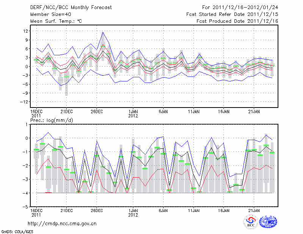Open the cmdp.ncc.cma.gov.cn URL
303x234 pixels.
pos(62,223)
